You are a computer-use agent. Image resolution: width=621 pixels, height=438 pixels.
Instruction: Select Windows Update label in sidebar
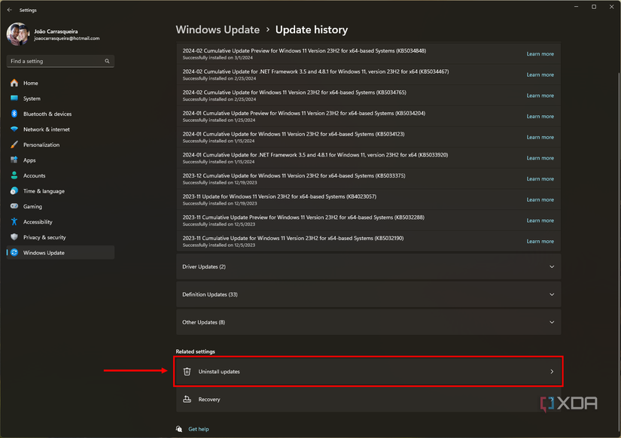coord(44,253)
